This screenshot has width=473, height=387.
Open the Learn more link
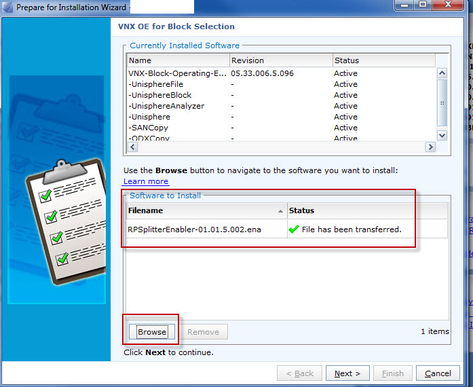tap(146, 181)
